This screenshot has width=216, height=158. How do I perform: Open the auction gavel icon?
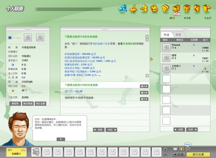tap(133, 9)
